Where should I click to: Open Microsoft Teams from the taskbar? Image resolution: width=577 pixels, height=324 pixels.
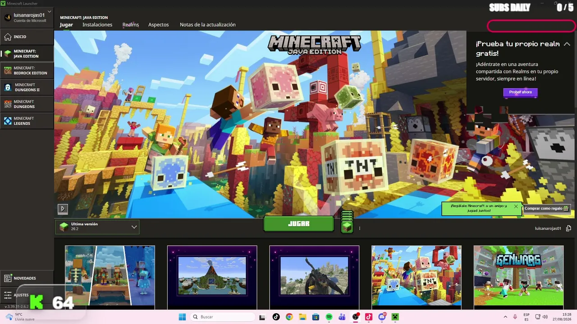(342, 317)
